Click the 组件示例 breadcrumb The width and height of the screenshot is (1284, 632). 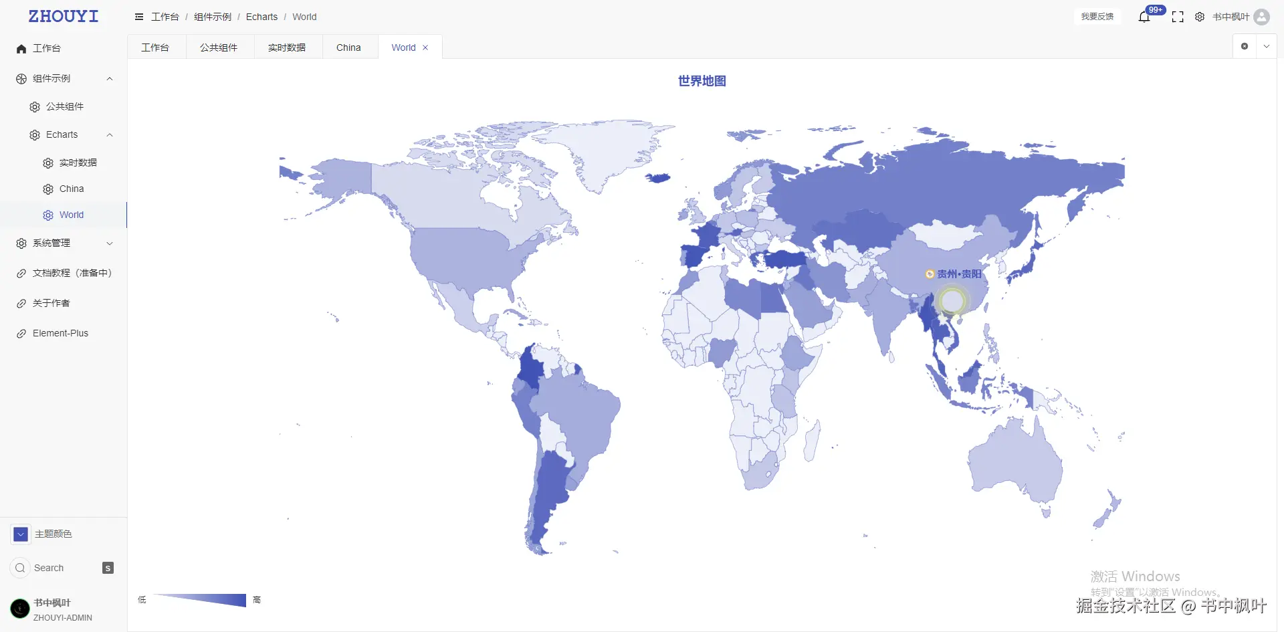[213, 17]
